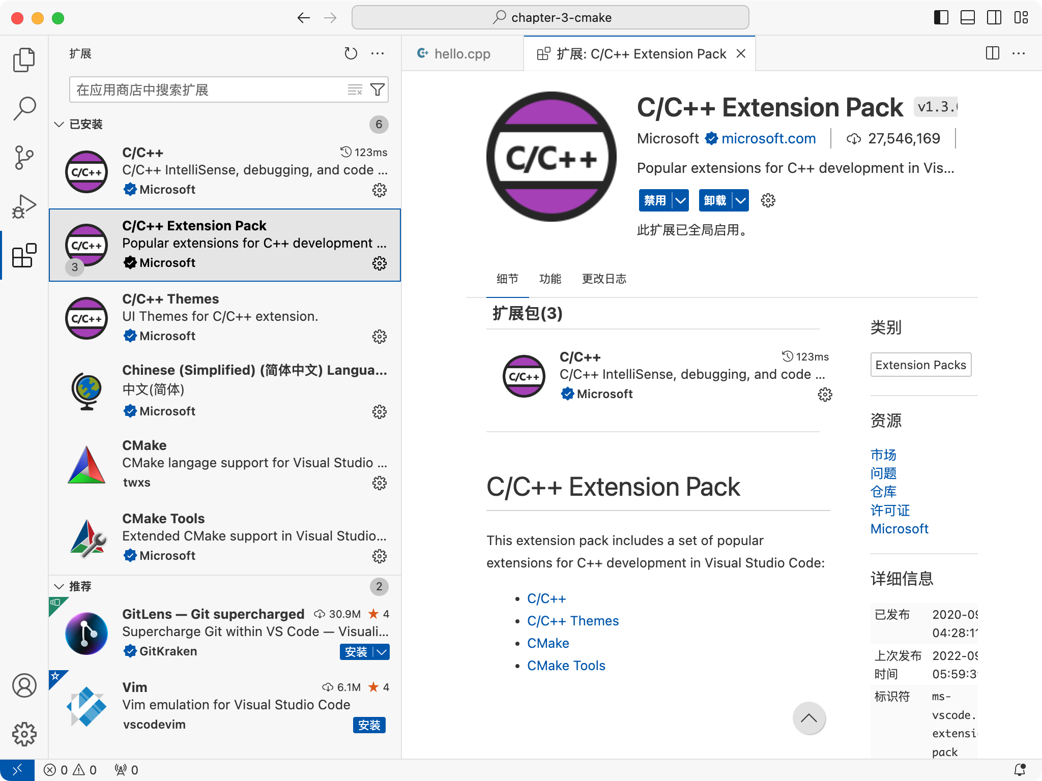Open the CMake readme link
The height and width of the screenshot is (781, 1042).
pyautogui.click(x=548, y=643)
